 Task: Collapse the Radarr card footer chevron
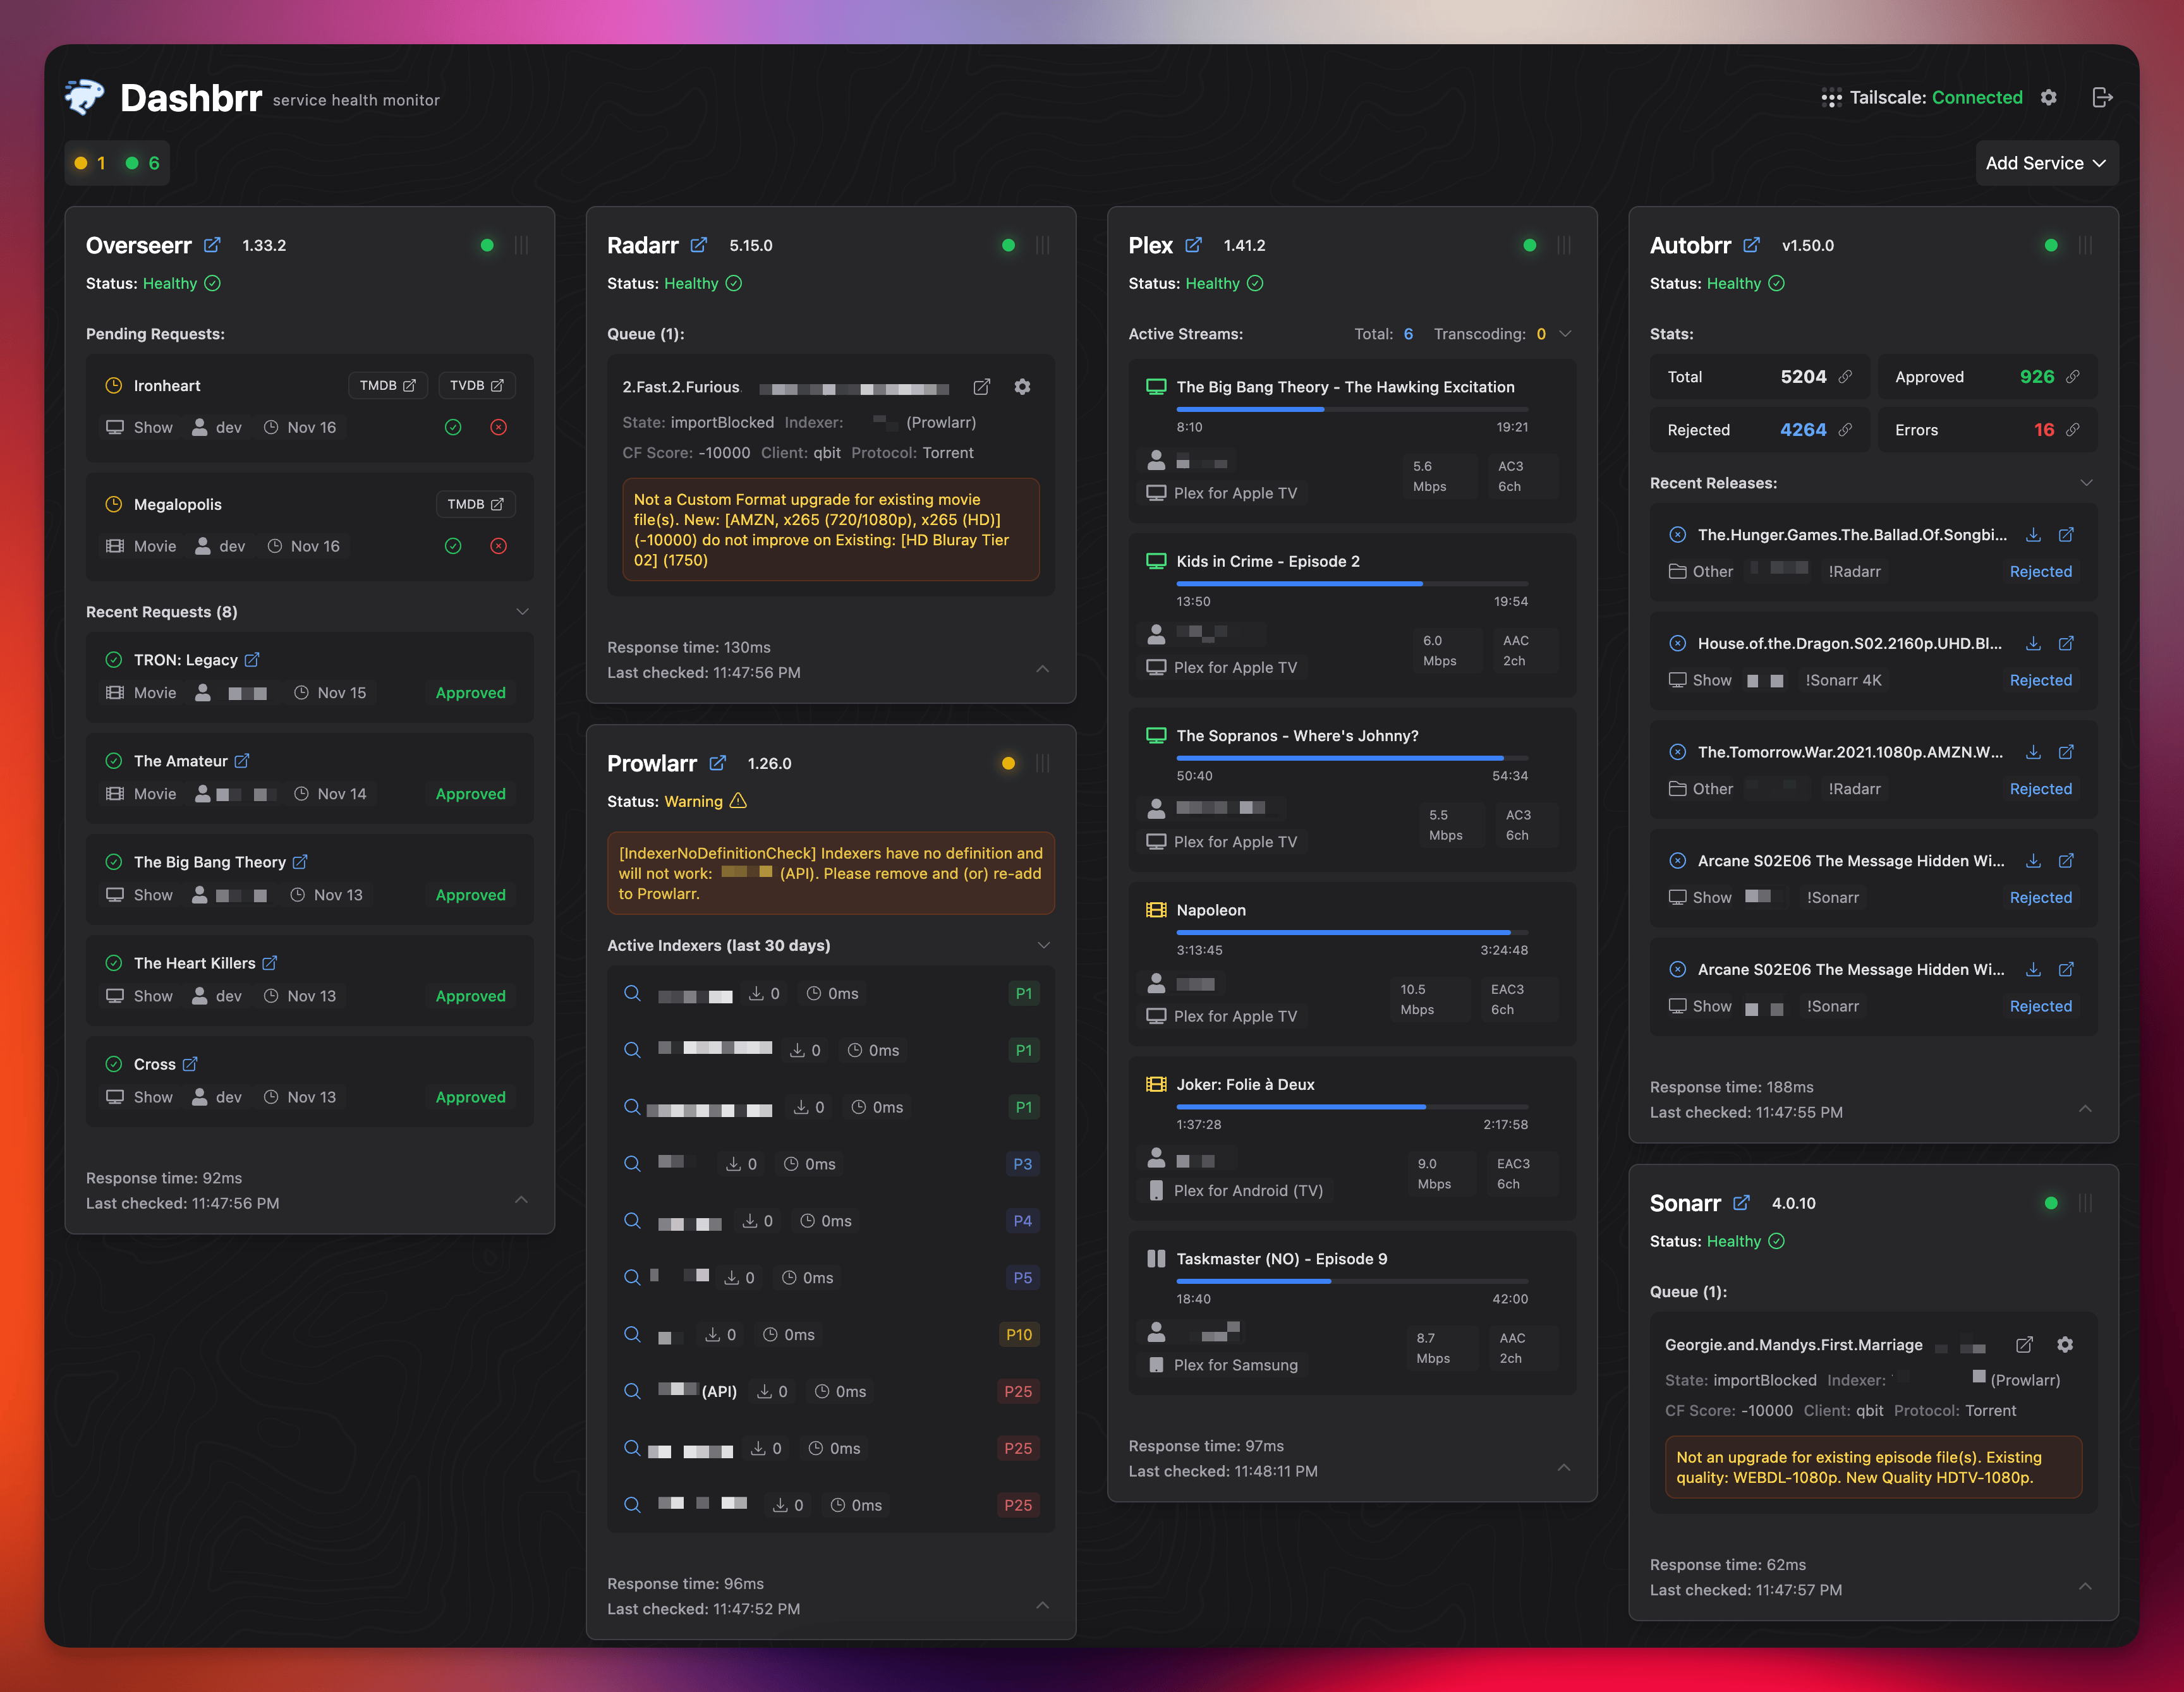(x=1043, y=668)
